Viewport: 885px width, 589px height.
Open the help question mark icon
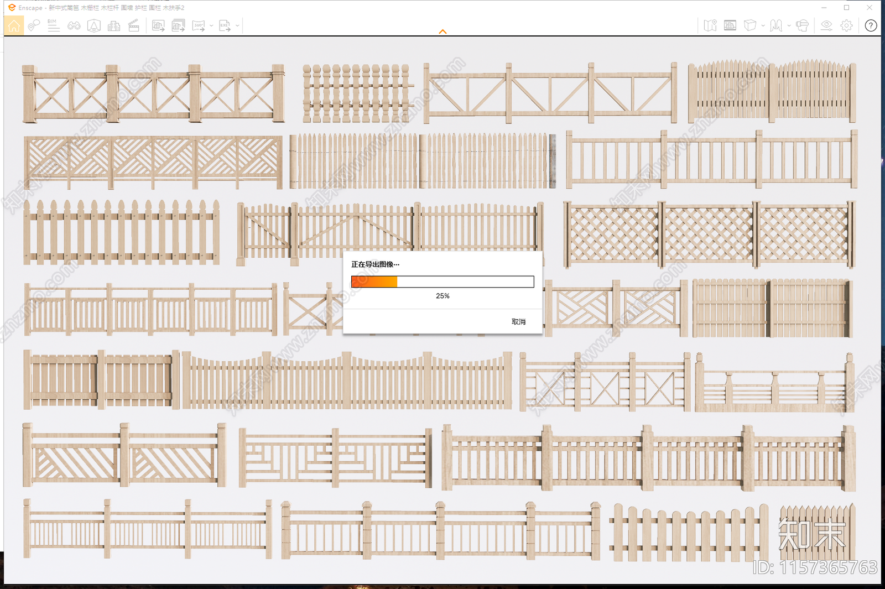pyautogui.click(x=871, y=25)
